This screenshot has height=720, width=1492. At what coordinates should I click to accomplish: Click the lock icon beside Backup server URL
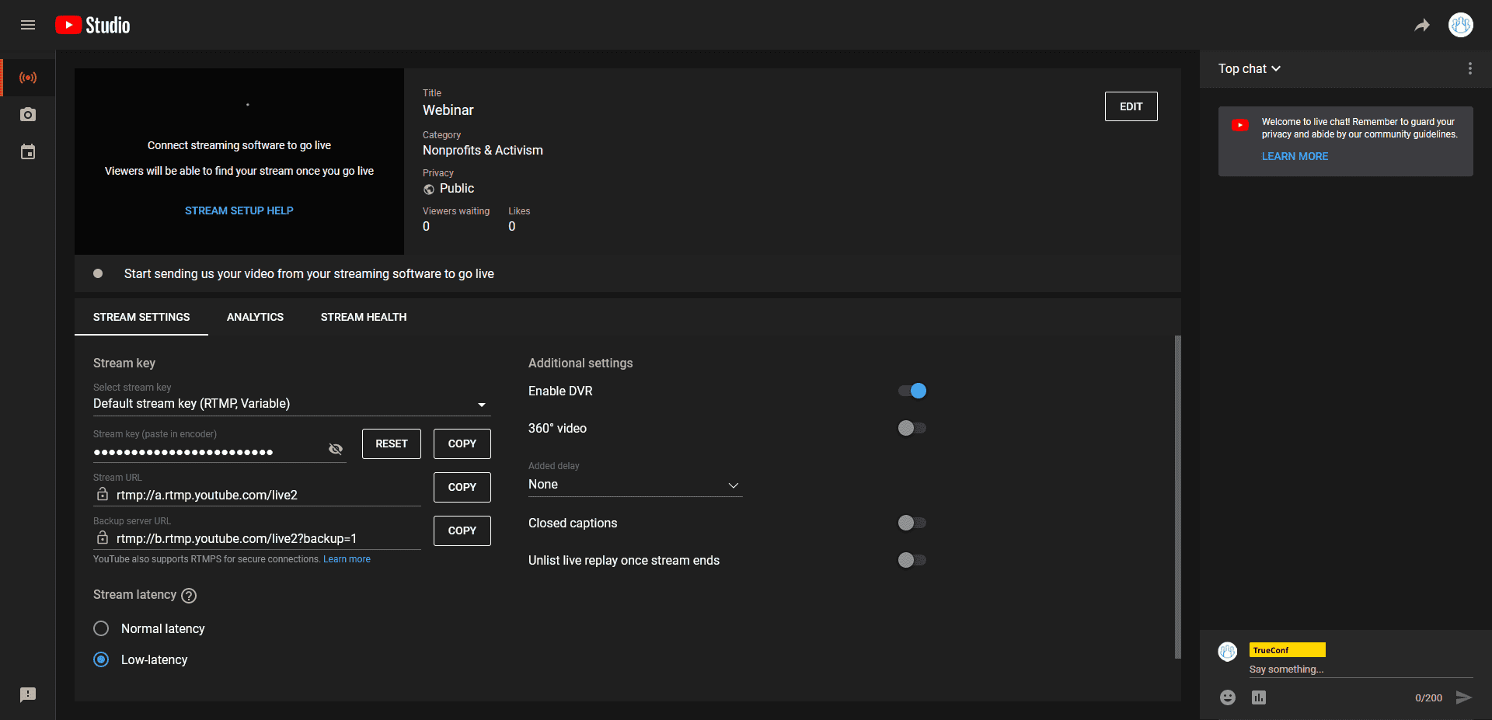click(x=103, y=538)
